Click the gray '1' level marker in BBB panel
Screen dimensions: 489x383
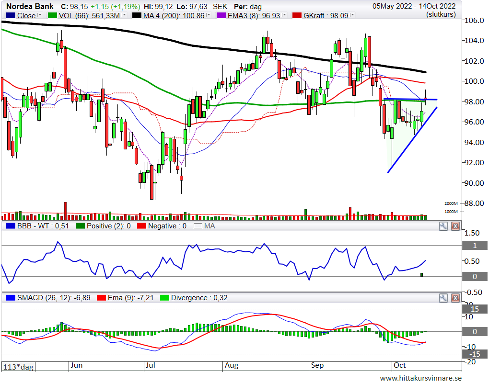pos(475,246)
